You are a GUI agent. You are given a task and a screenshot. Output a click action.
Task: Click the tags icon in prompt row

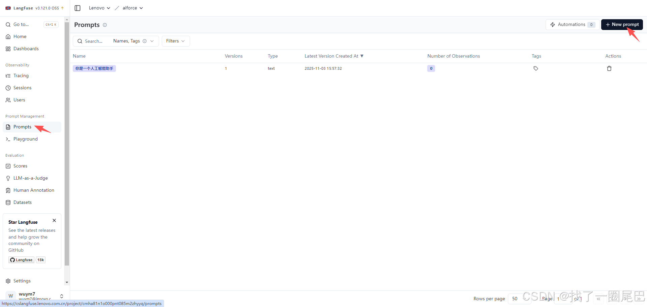pyautogui.click(x=536, y=68)
